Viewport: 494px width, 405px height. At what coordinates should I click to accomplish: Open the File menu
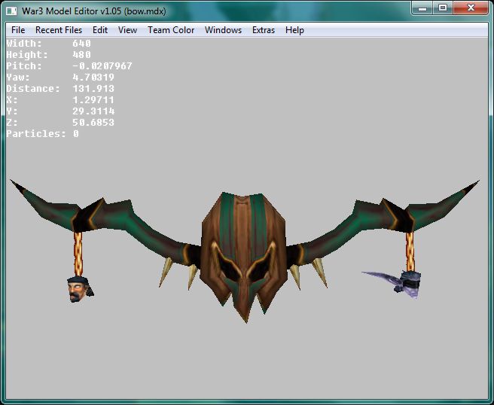point(18,30)
